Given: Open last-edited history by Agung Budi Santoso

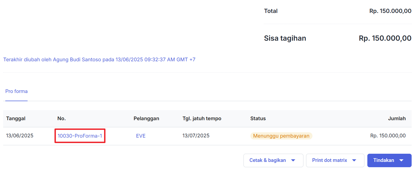Looking at the screenshot, I should click(99, 60).
